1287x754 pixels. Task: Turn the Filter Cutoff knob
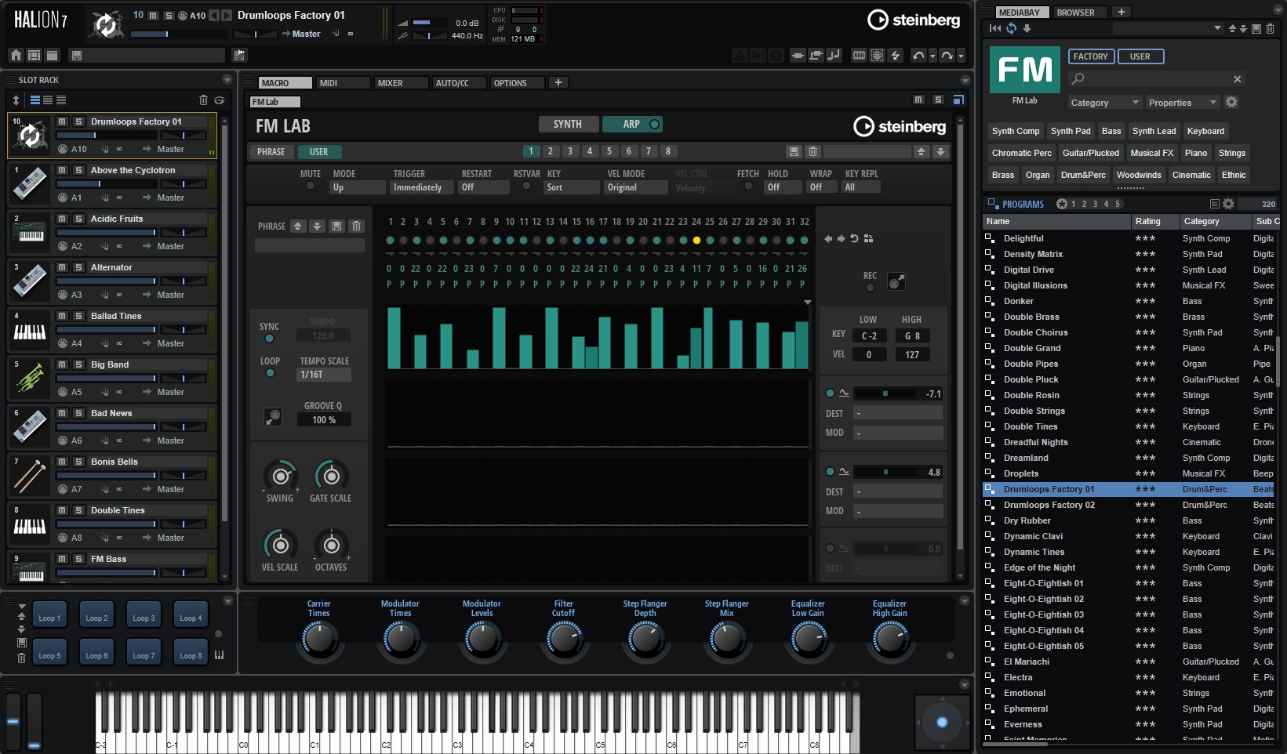pos(564,639)
